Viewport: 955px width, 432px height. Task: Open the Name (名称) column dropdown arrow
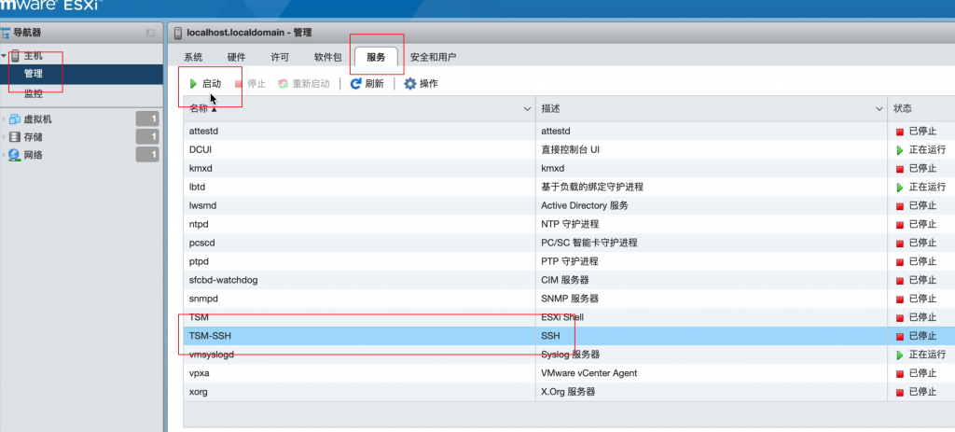click(528, 108)
